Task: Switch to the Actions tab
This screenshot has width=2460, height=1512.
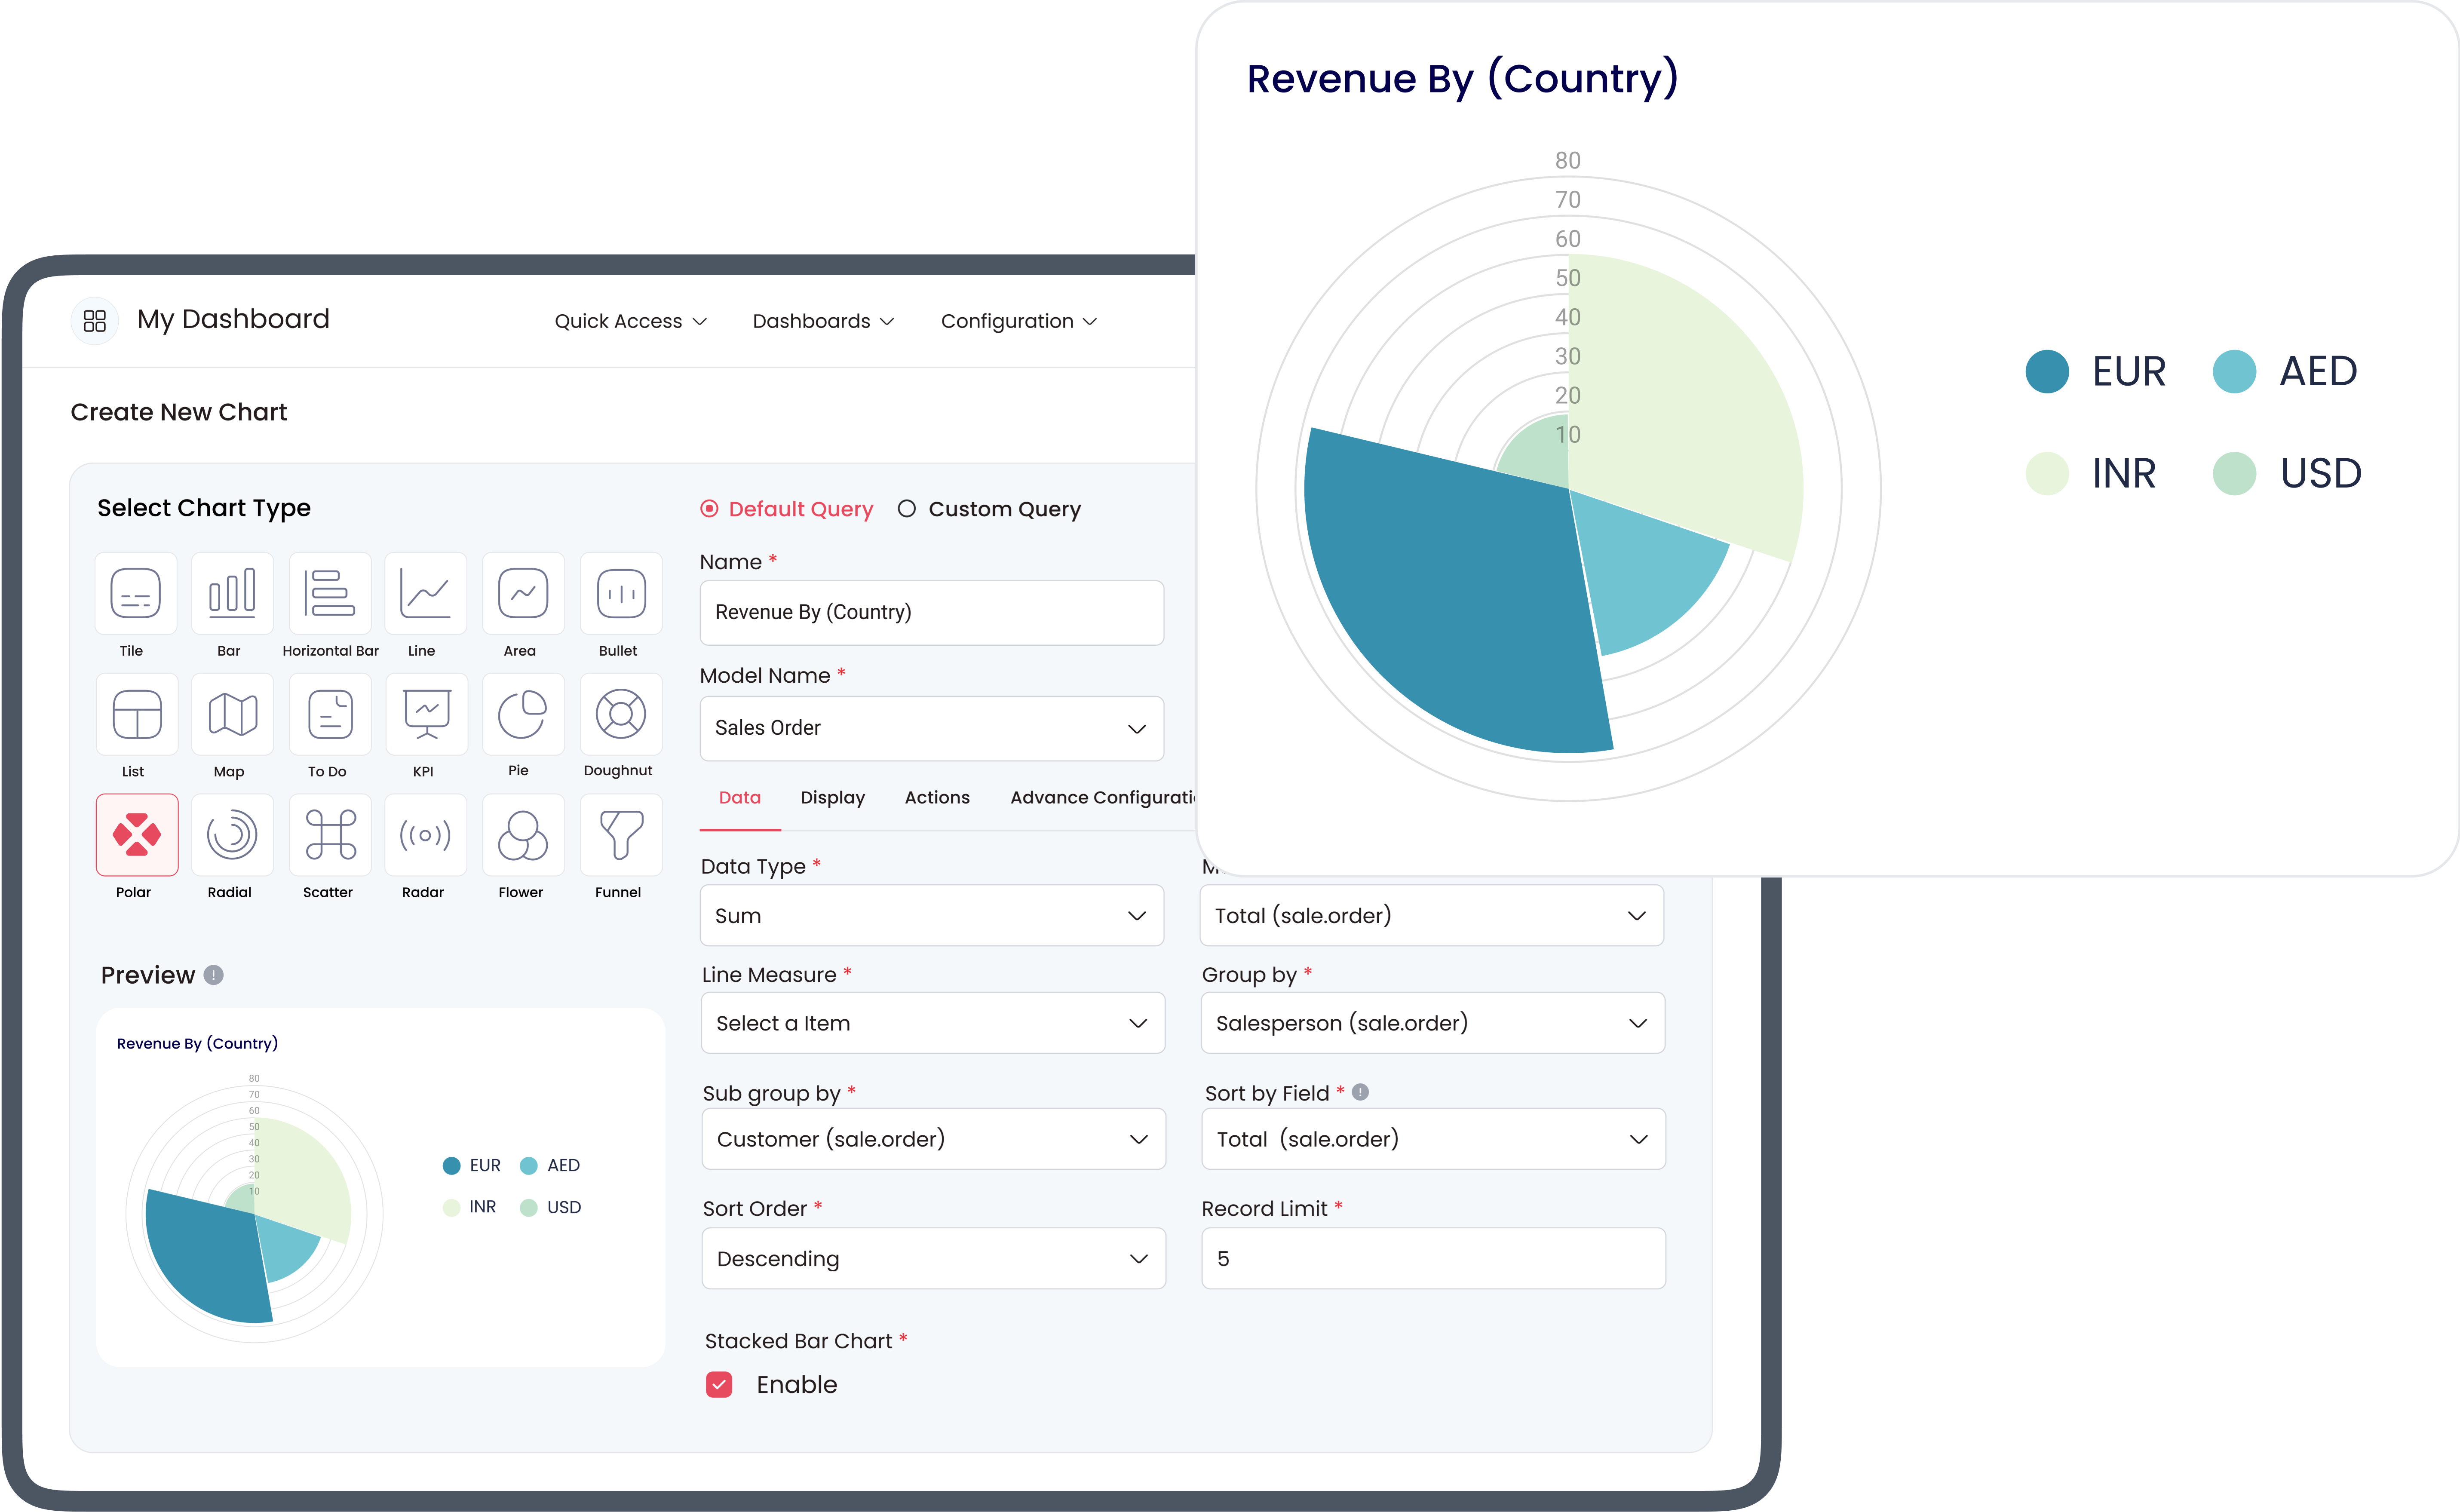Action: (x=937, y=798)
